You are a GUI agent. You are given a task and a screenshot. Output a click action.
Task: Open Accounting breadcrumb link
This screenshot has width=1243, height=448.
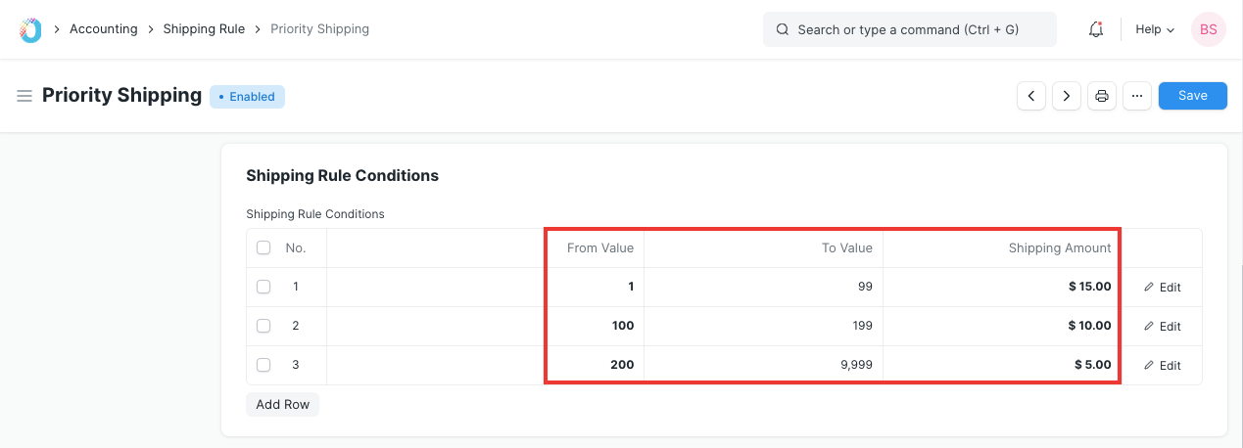104,29
